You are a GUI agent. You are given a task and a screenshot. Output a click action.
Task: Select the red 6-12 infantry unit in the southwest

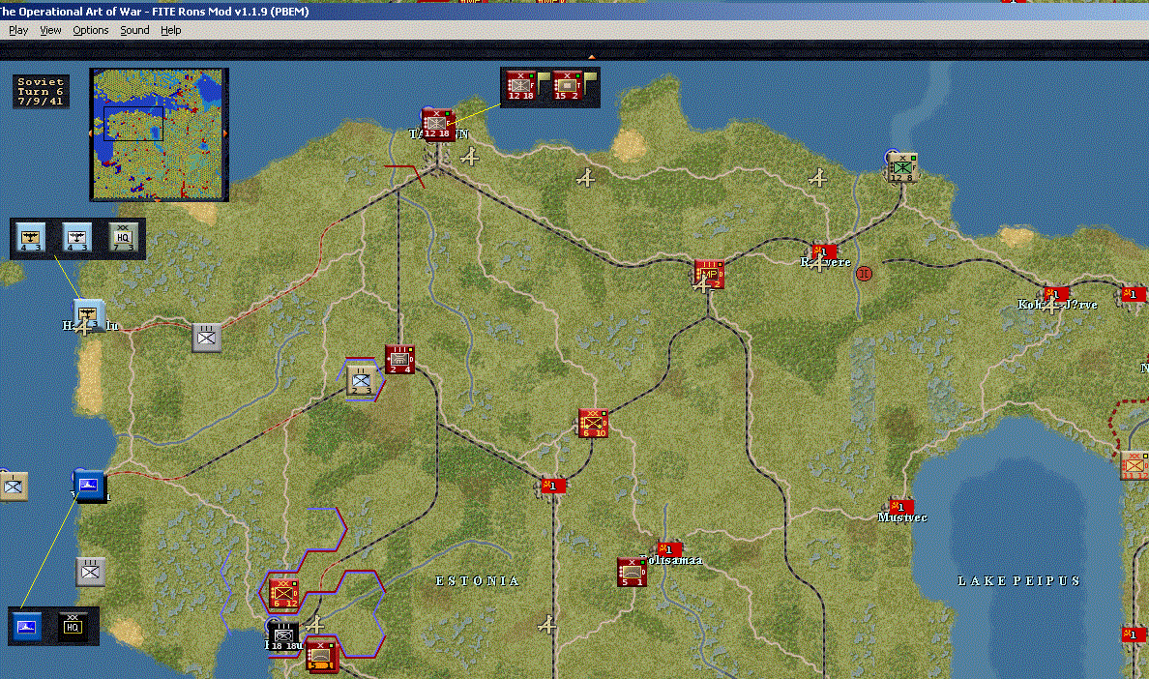coord(283,594)
